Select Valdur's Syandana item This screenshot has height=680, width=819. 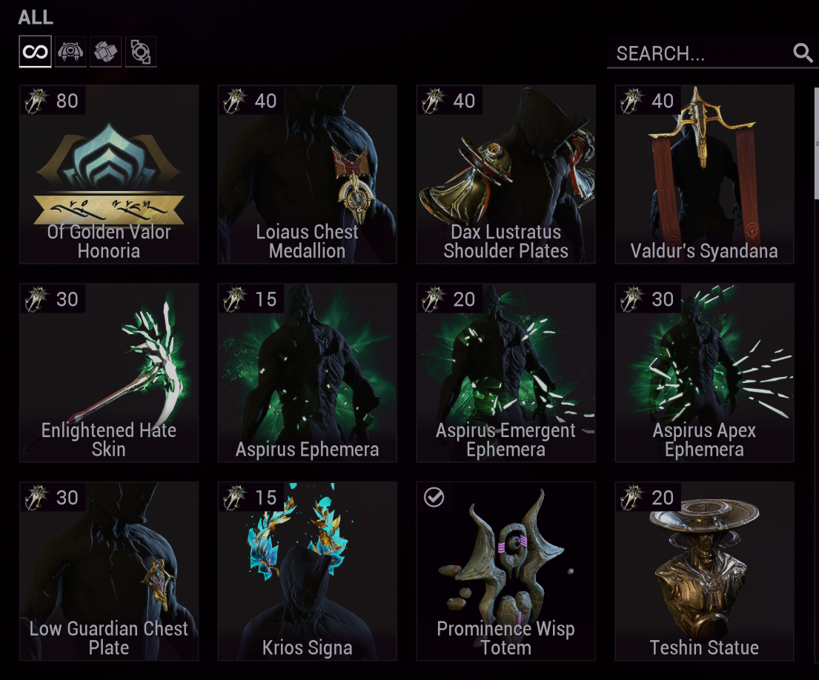[704, 174]
